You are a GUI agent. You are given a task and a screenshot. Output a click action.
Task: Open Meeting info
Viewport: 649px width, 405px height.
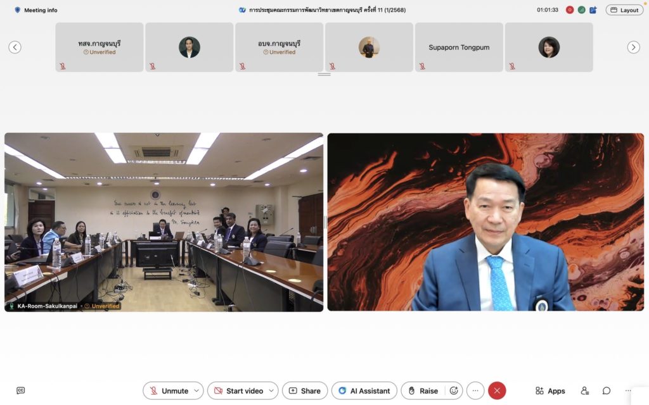pos(35,10)
